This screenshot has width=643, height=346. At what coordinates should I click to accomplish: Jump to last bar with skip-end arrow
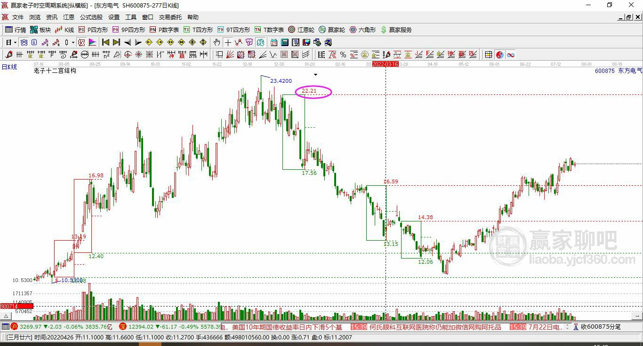point(116,42)
